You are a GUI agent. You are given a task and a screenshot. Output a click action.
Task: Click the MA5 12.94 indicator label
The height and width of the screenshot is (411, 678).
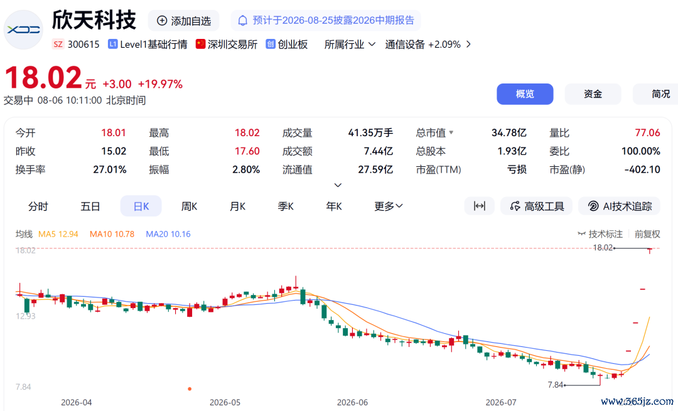(x=58, y=234)
